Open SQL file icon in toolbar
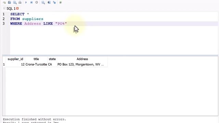The image size is (219, 123). point(4,2)
